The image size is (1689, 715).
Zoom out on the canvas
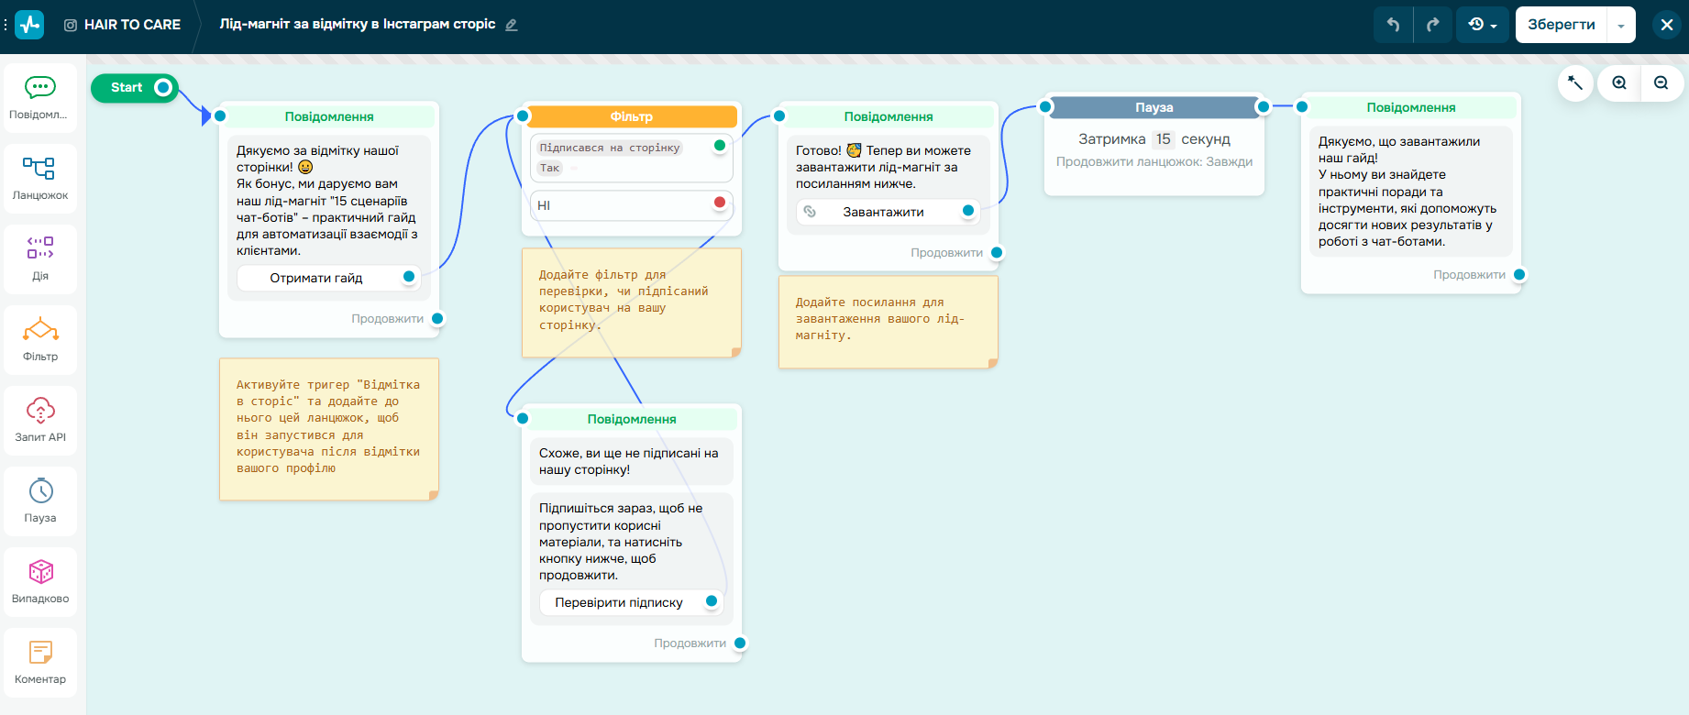tap(1661, 83)
